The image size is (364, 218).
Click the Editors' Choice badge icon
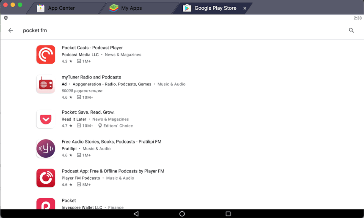coord(100,126)
